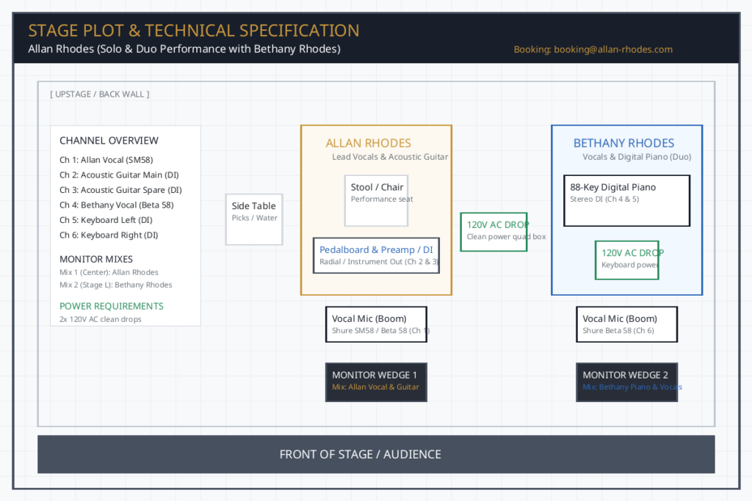
Task: Click the 'ALLAN RHODES' zone heading
Action: 369,143
